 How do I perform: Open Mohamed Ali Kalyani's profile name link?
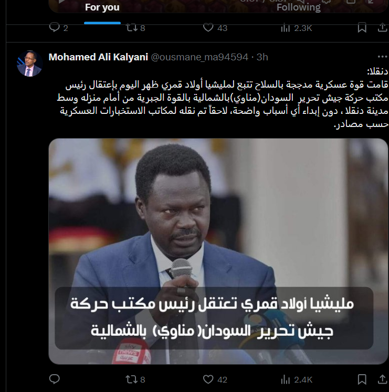pos(98,57)
